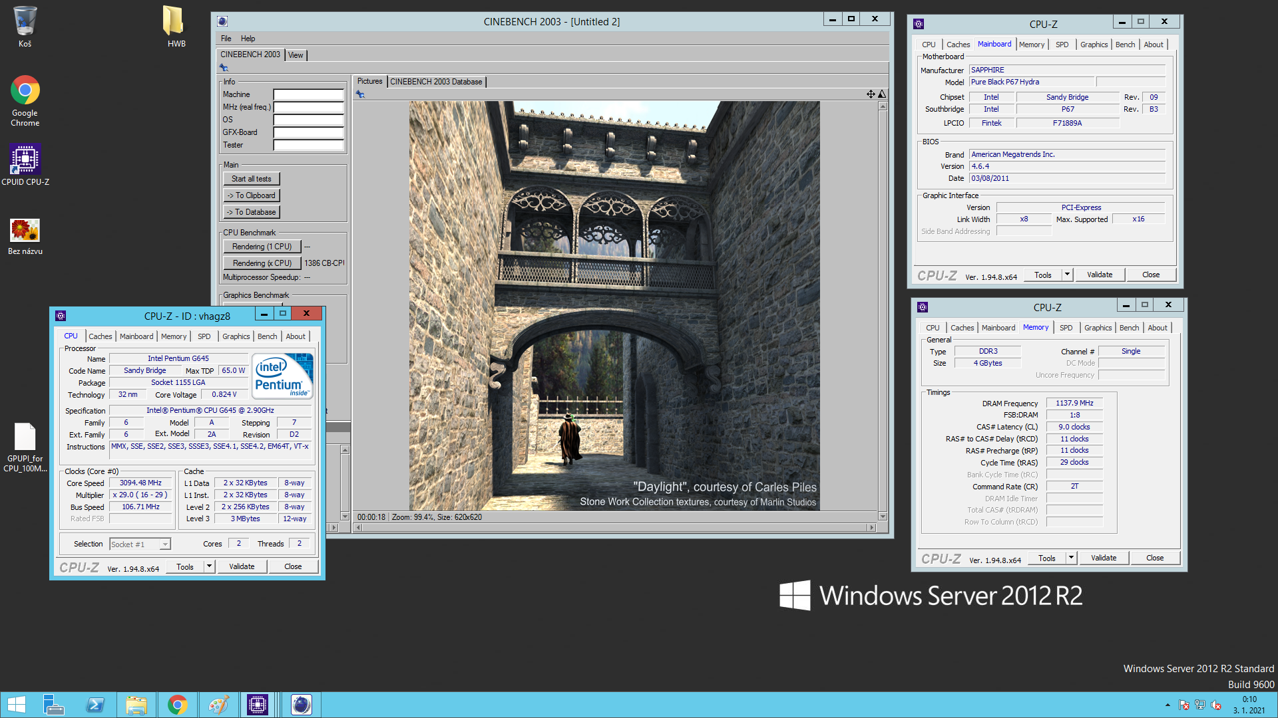Viewport: 1278px width, 718px height.
Task: Select the CINEBENCH 2003 Database tab
Action: [x=436, y=82]
